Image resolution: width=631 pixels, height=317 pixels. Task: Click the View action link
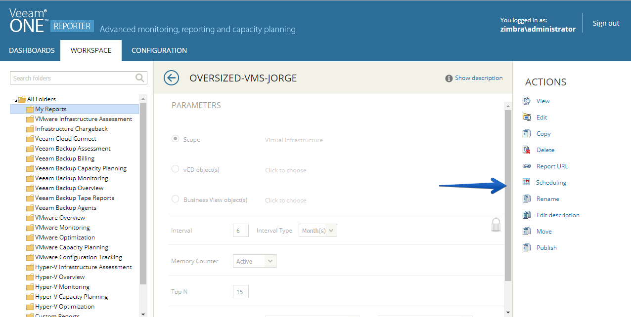click(x=543, y=101)
